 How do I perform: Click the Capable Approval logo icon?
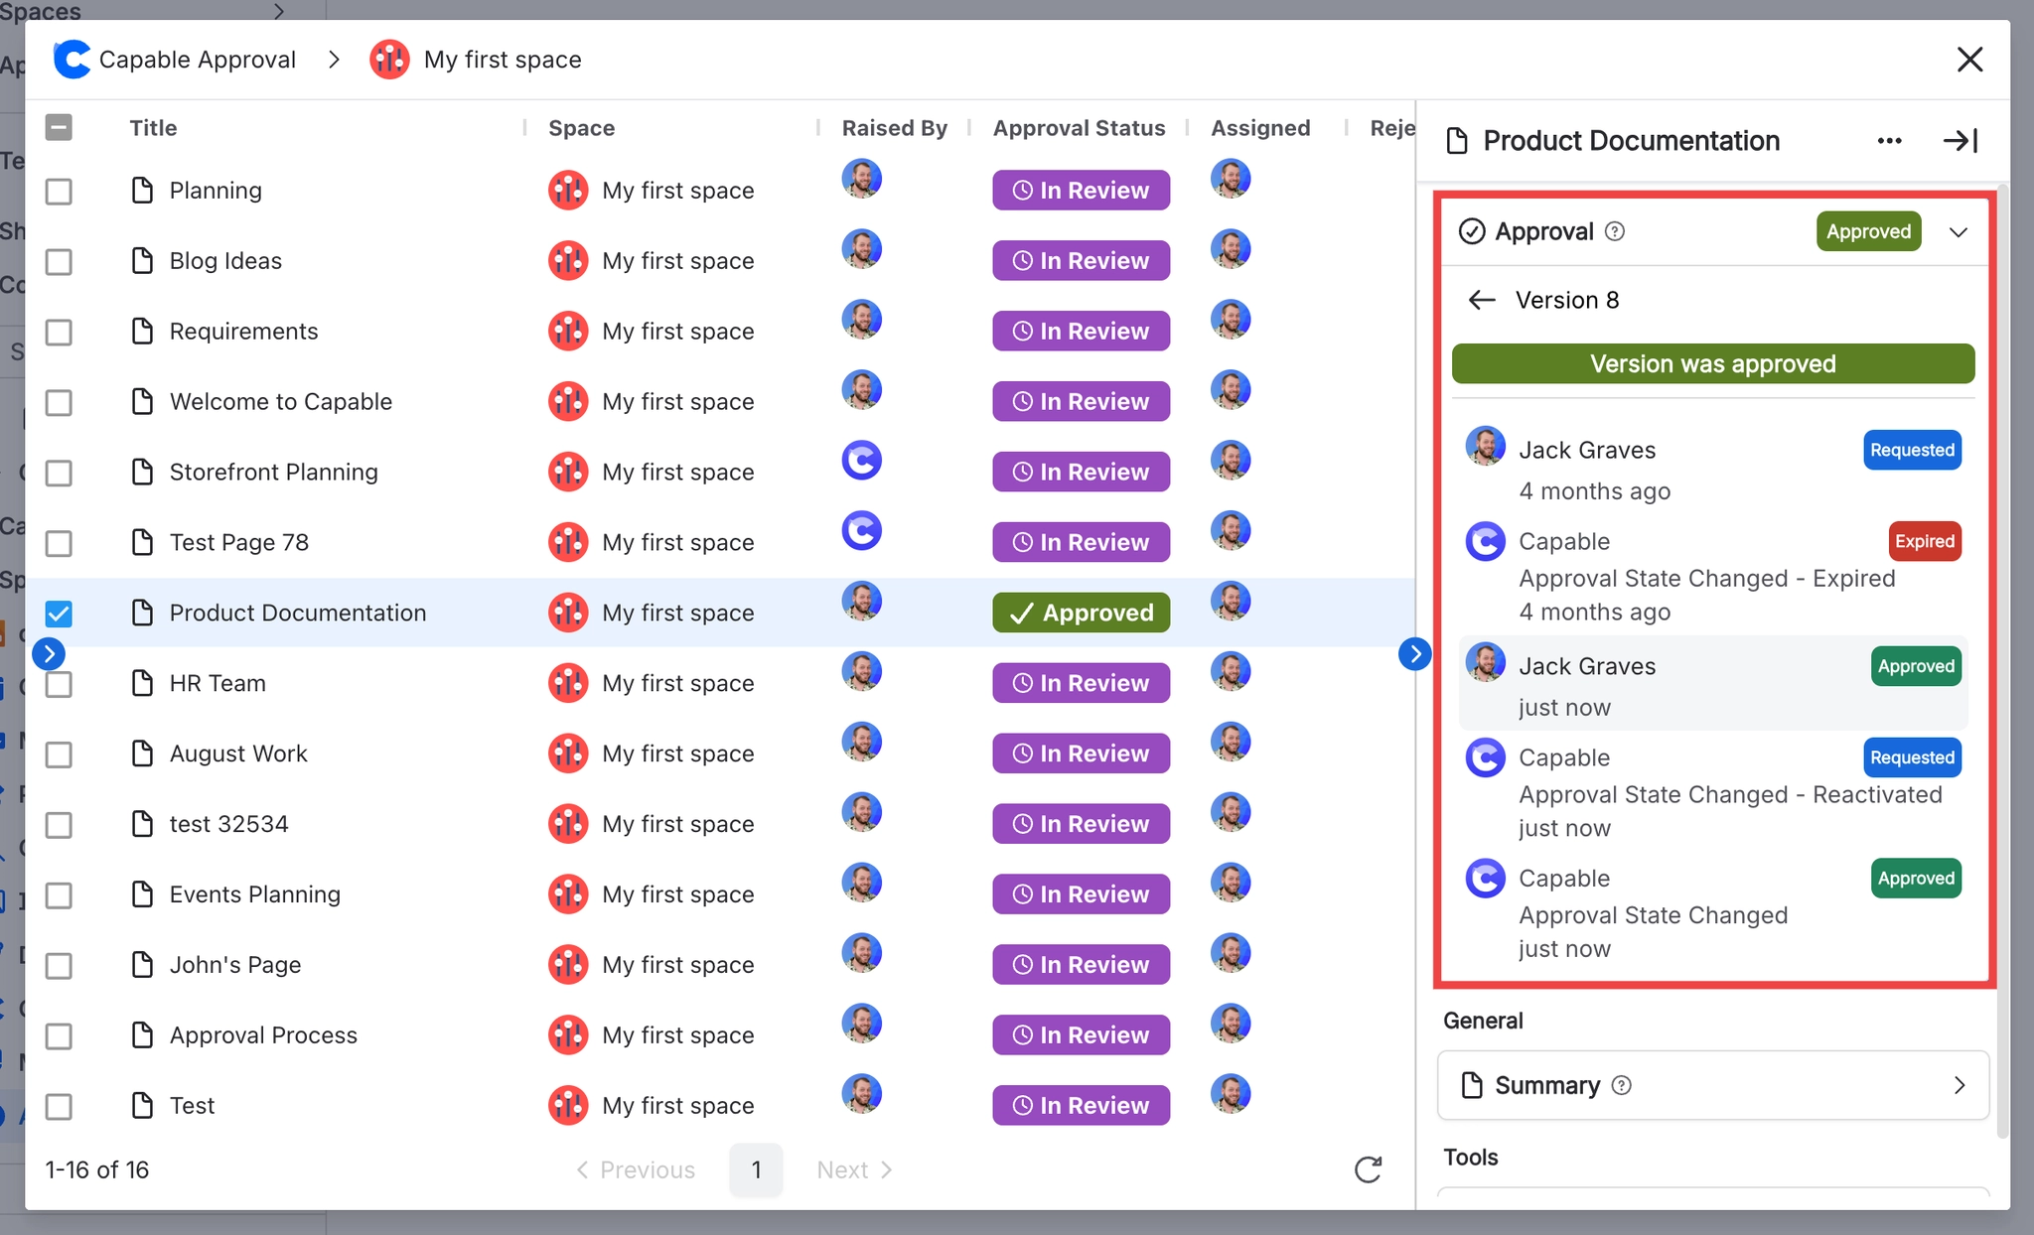(x=73, y=60)
